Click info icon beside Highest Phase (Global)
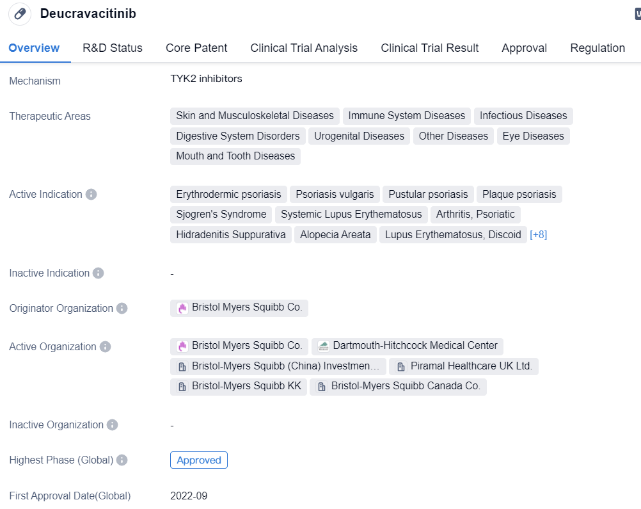 (x=122, y=460)
